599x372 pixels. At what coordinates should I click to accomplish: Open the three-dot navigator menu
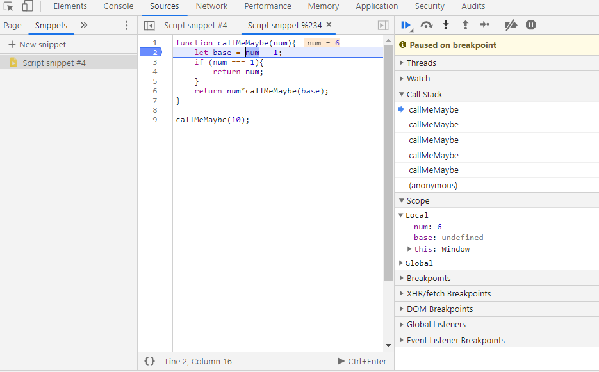click(126, 26)
